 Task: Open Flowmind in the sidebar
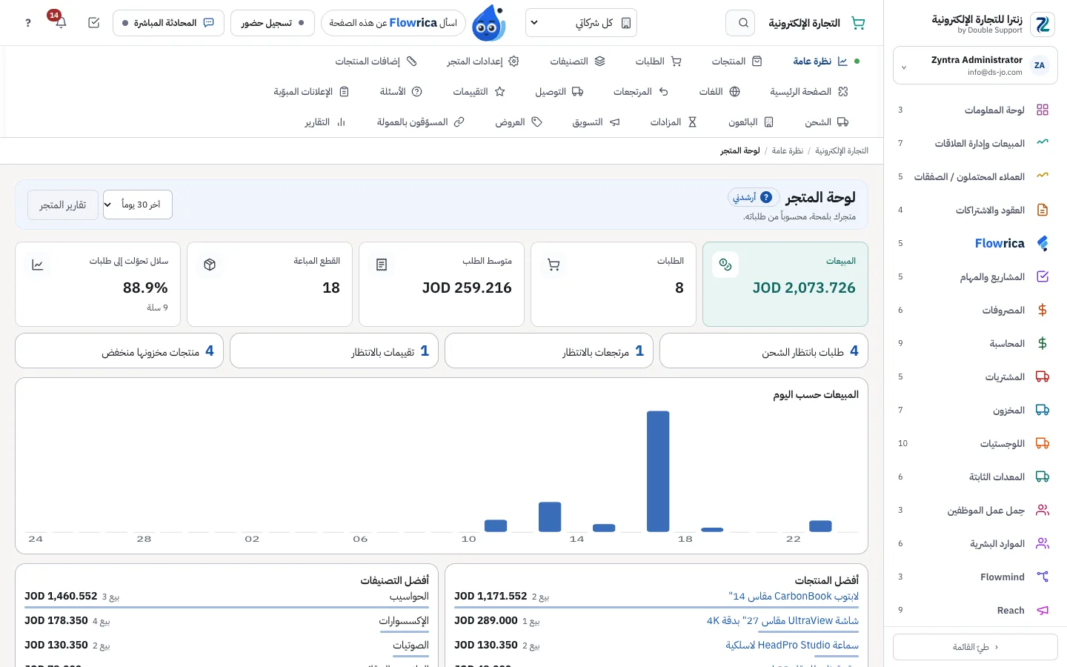(x=975, y=577)
